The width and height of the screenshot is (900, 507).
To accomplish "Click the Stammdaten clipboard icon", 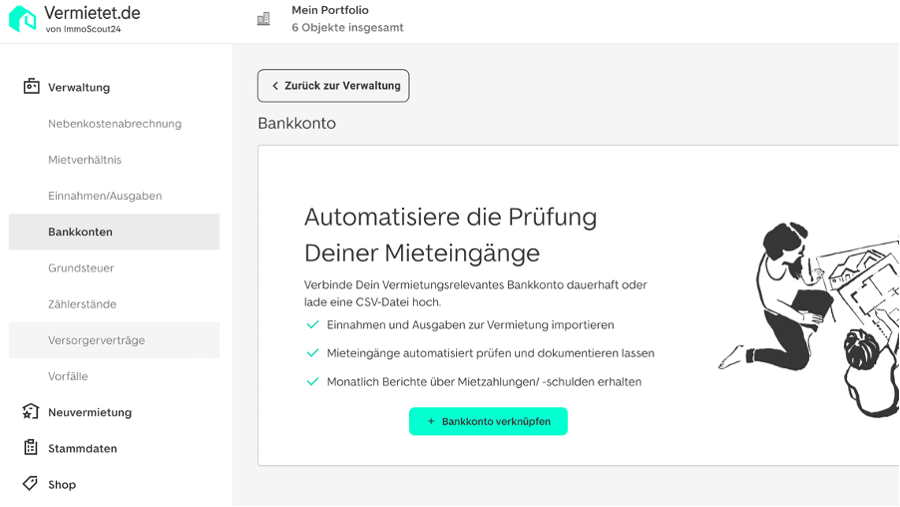I will pos(30,447).
